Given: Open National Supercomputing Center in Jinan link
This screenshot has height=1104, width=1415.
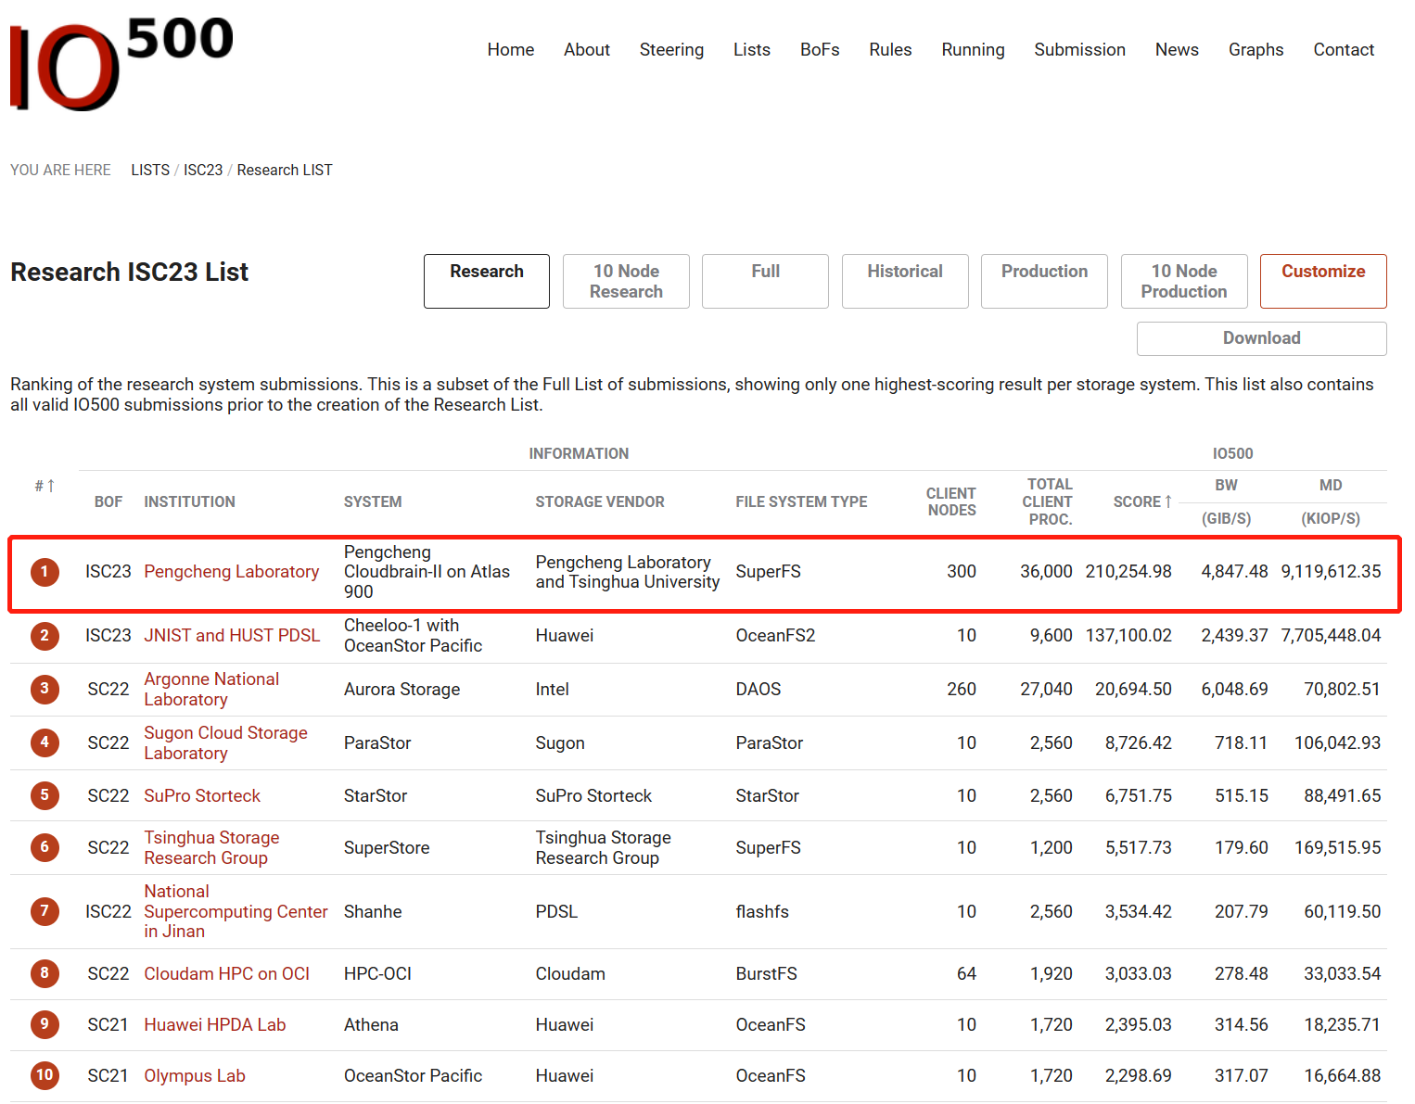Looking at the screenshot, I should pyautogui.click(x=236, y=911).
